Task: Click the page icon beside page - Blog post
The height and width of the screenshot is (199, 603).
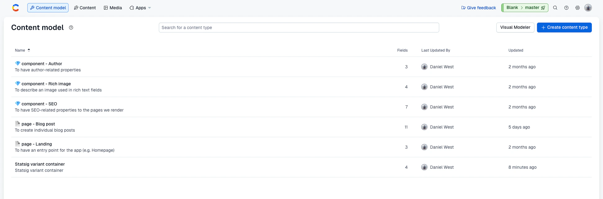Action: 18,124
